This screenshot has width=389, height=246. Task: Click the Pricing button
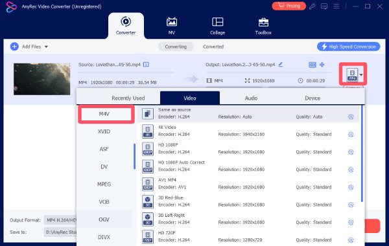[x=289, y=6]
